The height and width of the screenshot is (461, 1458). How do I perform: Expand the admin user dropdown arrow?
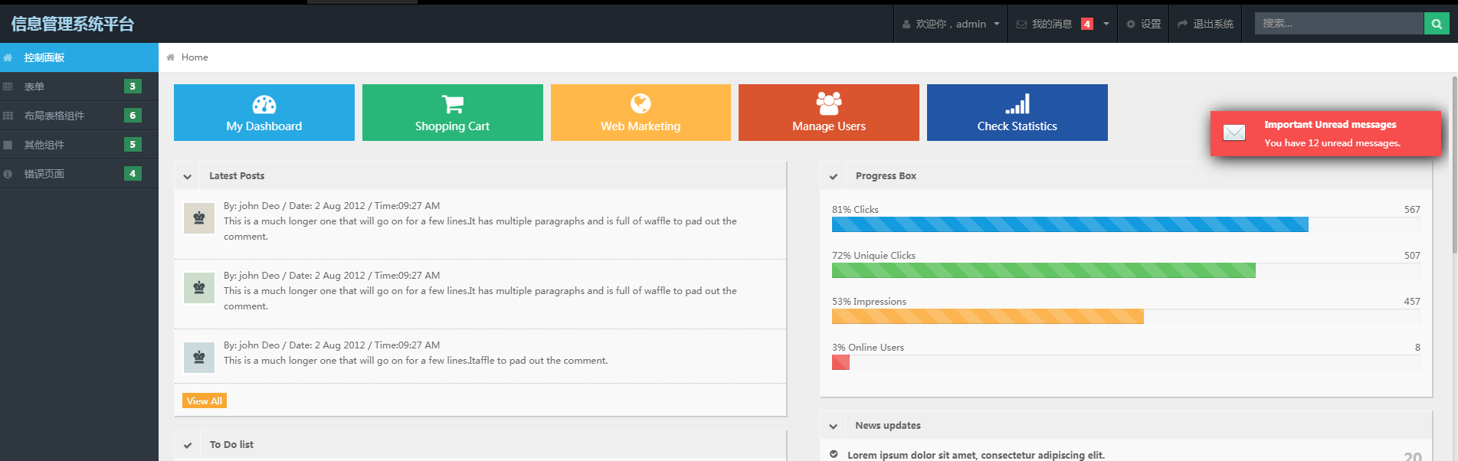(997, 25)
